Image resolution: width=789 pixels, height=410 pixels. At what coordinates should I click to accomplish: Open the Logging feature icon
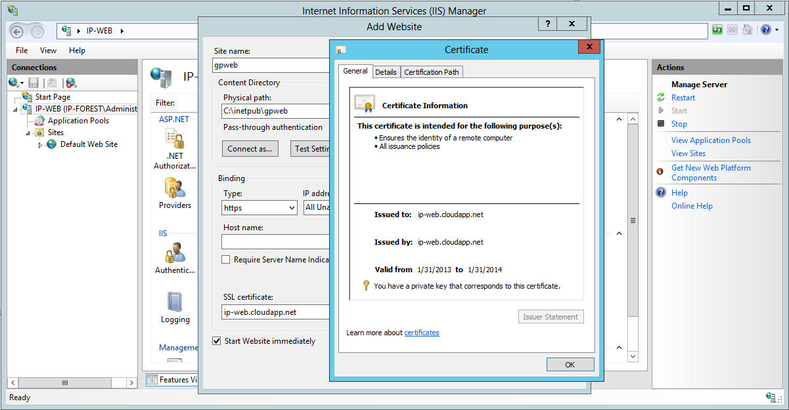coord(175,302)
